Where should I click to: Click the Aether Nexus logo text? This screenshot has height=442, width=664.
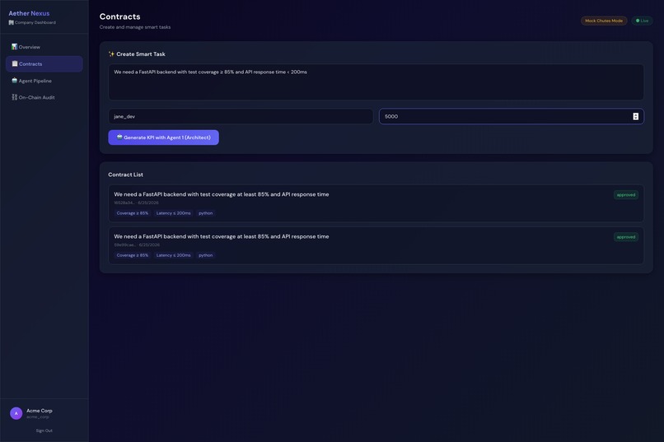pyautogui.click(x=29, y=13)
